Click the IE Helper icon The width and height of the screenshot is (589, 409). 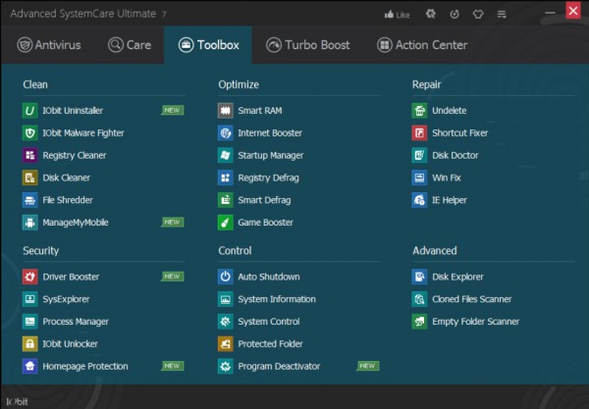click(419, 200)
